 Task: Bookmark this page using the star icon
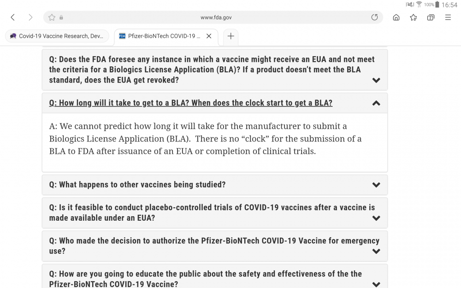pos(51,17)
